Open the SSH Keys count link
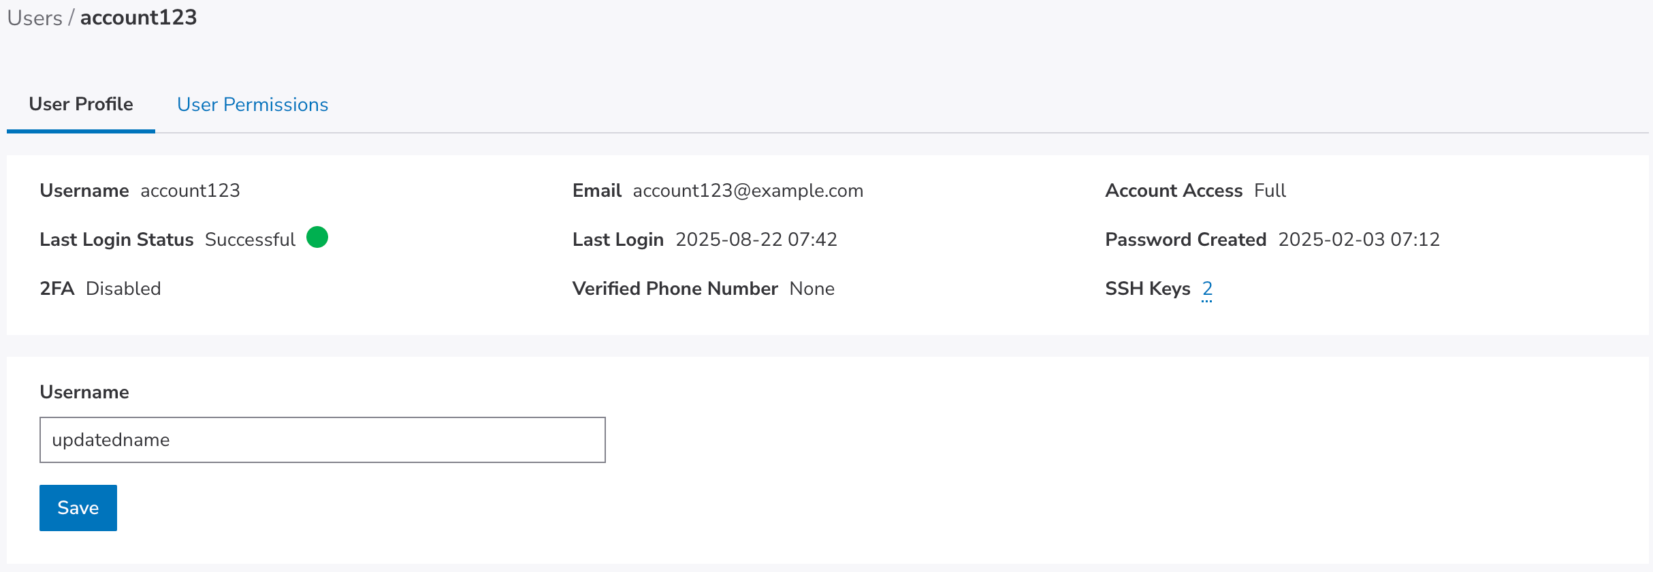 (x=1207, y=289)
